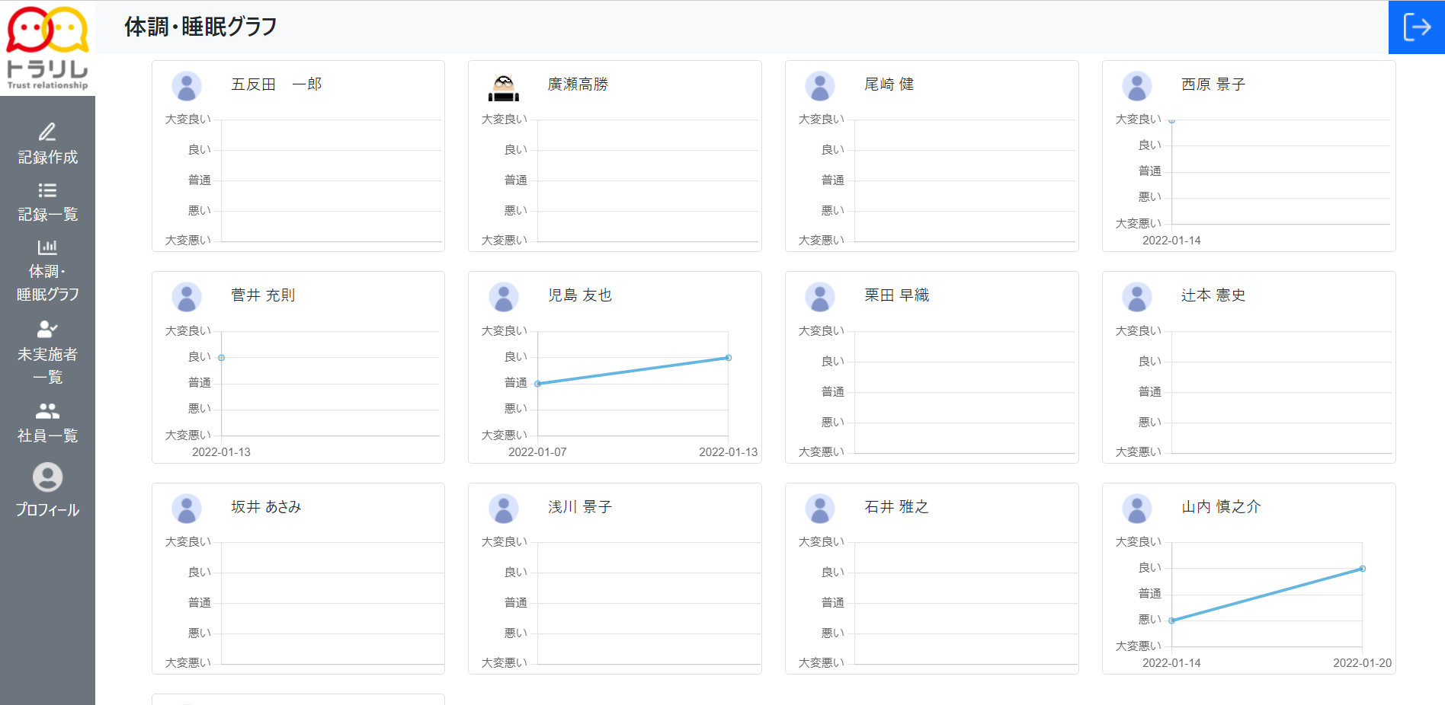Click avatar of 児島 友也
Screen dimensions: 1445x705
coord(504,297)
